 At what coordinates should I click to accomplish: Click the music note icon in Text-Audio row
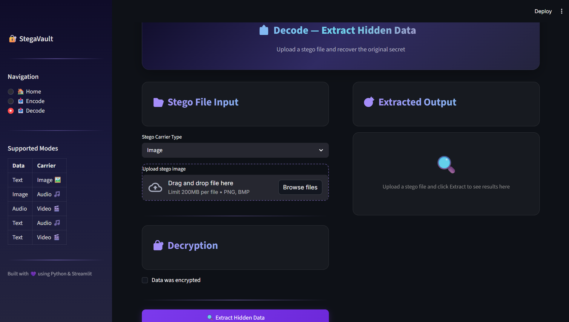57,223
